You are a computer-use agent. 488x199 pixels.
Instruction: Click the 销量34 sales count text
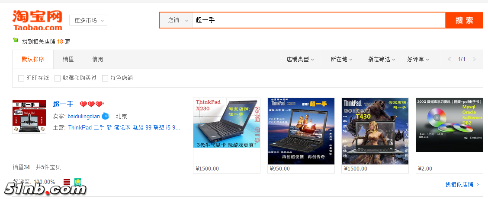[x=21, y=167]
